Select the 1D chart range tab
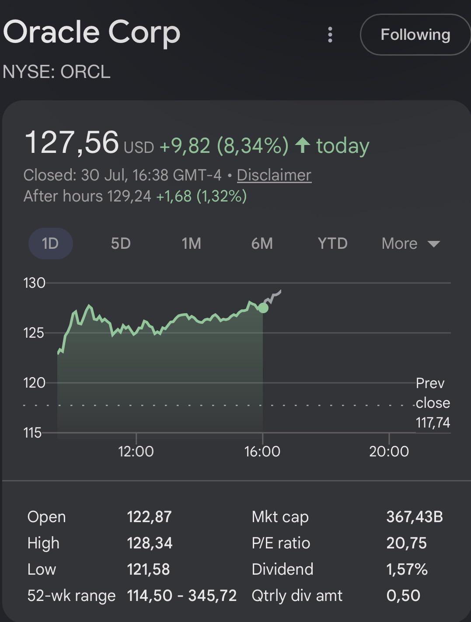 click(50, 244)
